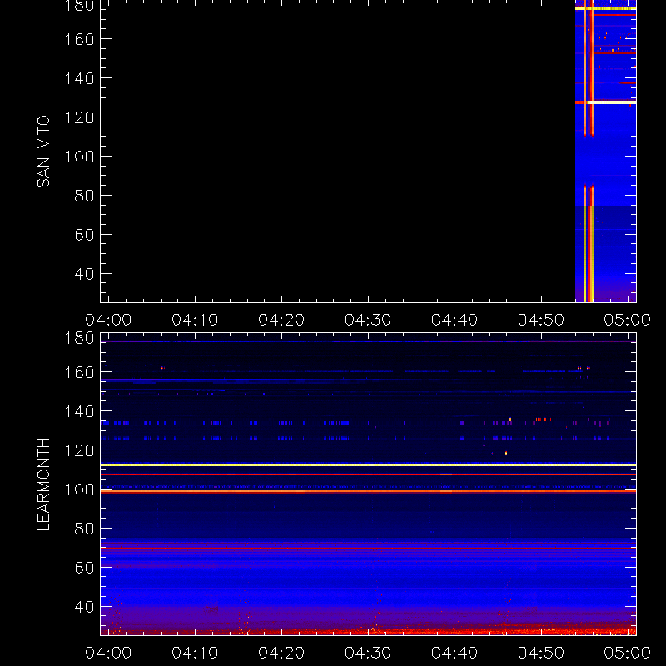The height and width of the screenshot is (666, 666).
Task: Click 04:10 time label under LEARMONTH plot
Action: click(x=195, y=653)
